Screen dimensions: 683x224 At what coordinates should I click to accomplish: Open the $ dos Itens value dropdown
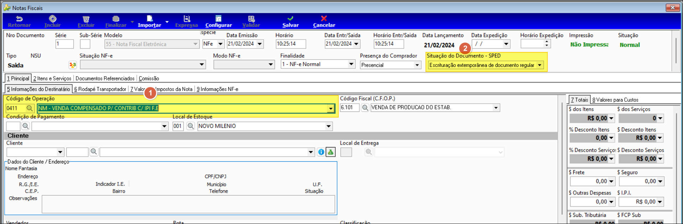[611, 118]
